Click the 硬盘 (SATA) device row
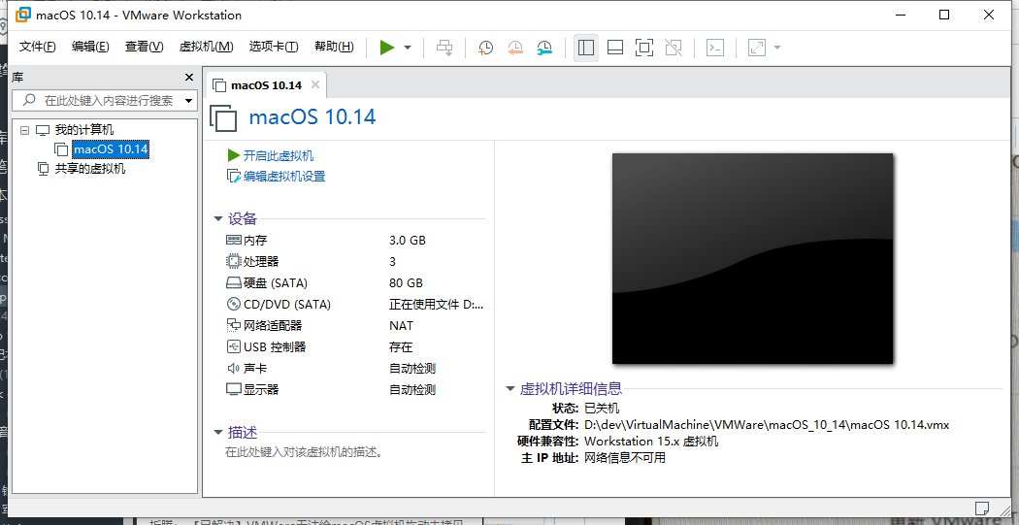Image resolution: width=1019 pixels, height=525 pixels. (x=355, y=283)
